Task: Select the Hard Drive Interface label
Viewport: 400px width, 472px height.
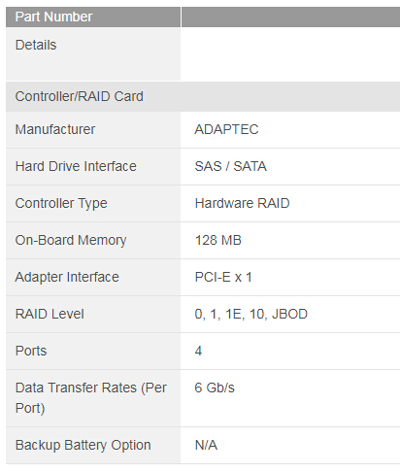Action: coord(76,166)
